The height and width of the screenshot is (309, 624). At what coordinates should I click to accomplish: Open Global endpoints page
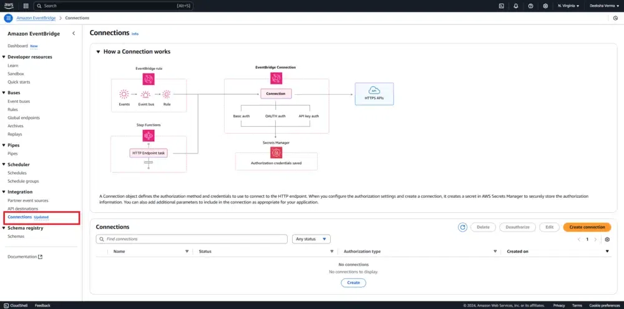tap(24, 118)
